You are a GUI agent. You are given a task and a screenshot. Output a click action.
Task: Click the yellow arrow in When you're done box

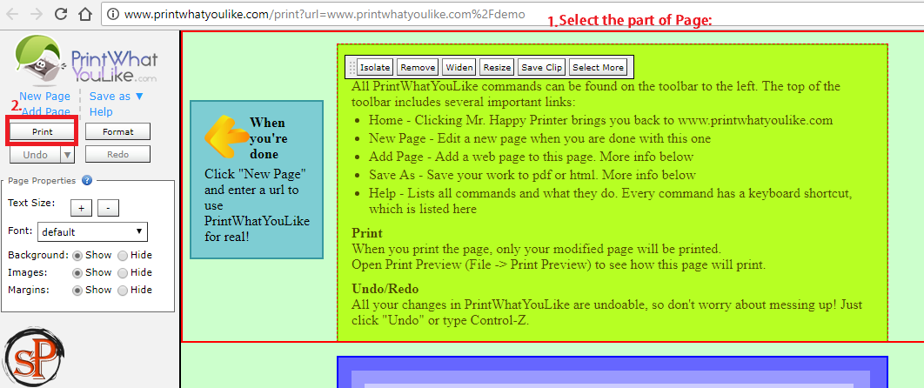pos(226,136)
